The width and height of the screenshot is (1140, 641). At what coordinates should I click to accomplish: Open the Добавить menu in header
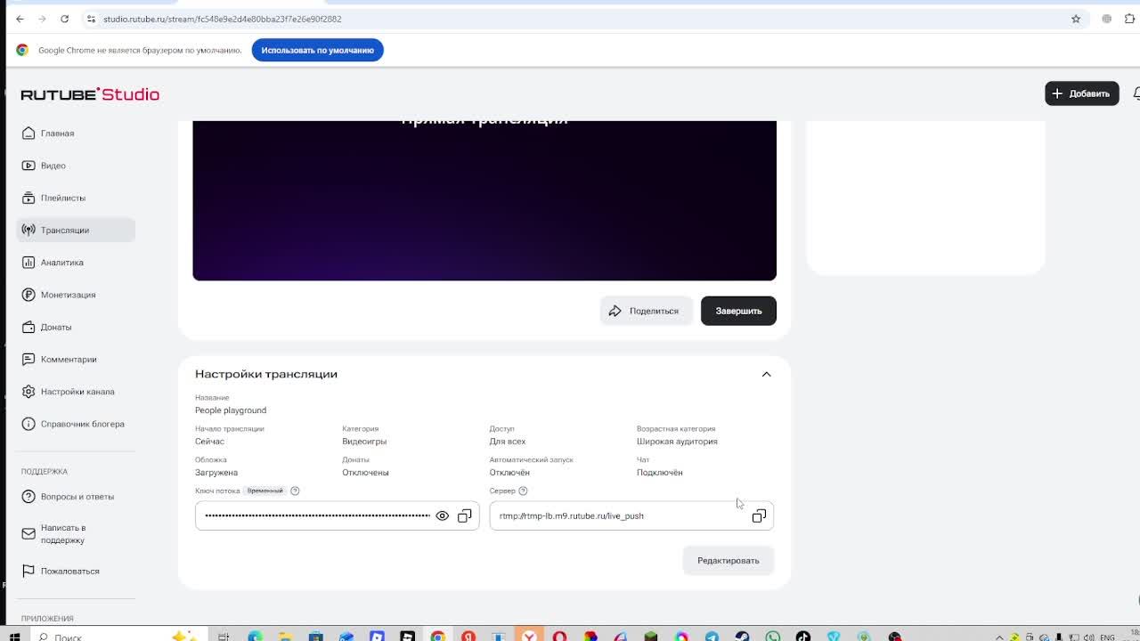tap(1081, 93)
